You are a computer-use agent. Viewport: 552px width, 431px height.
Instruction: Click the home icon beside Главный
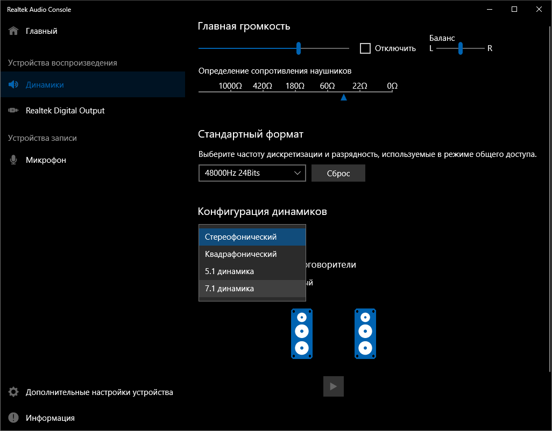click(14, 31)
